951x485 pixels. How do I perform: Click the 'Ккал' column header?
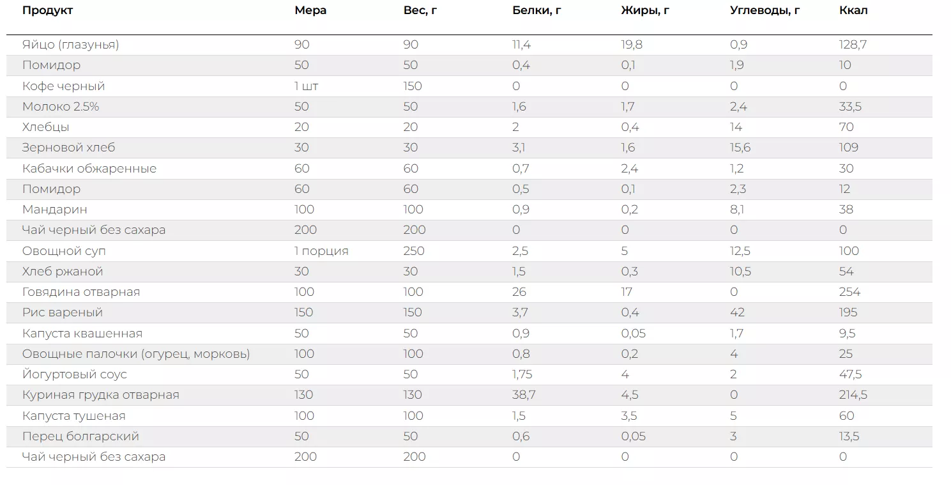(853, 10)
